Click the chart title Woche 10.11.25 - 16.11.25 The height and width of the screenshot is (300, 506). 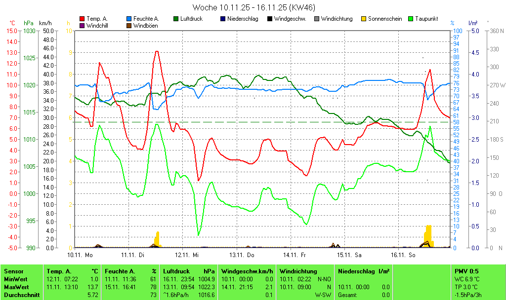pos(253,7)
